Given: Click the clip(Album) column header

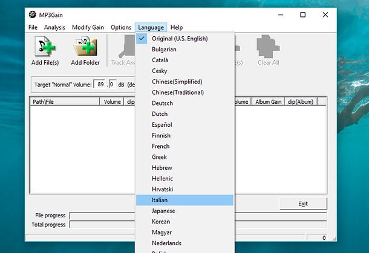Looking at the screenshot, I should 301,101.
